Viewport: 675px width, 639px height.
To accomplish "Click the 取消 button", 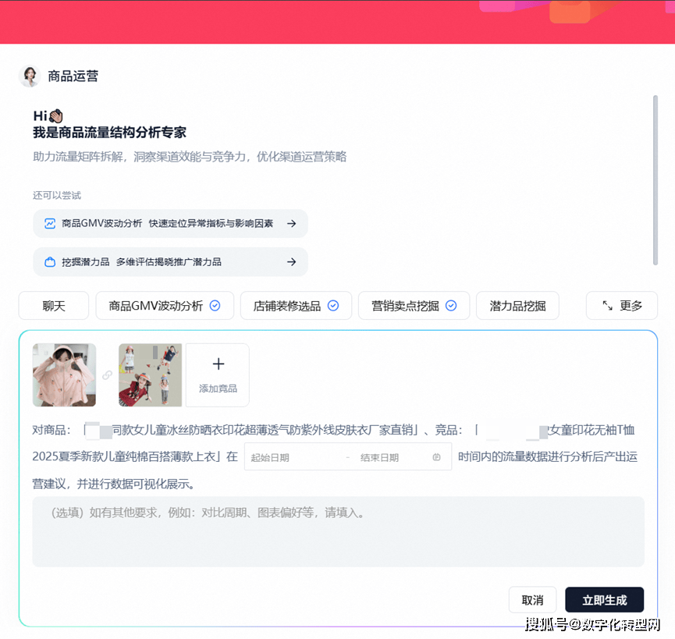I will [532, 600].
